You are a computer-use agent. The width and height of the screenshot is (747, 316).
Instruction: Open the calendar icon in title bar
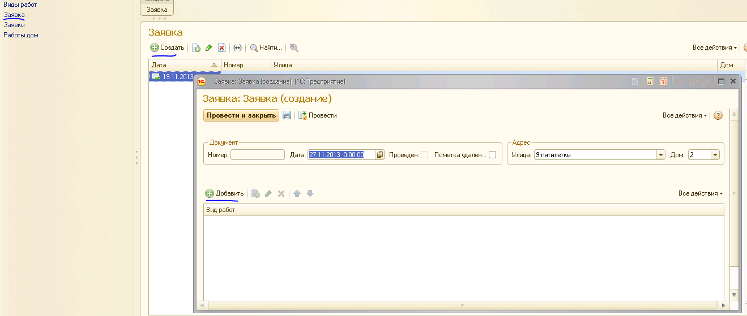pyautogui.click(x=663, y=81)
